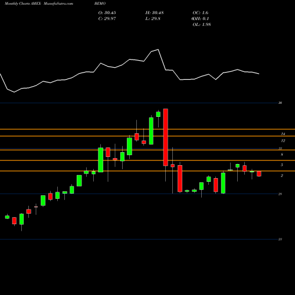Click the 'Monthly Charts AMEX' title text

point(23,4)
